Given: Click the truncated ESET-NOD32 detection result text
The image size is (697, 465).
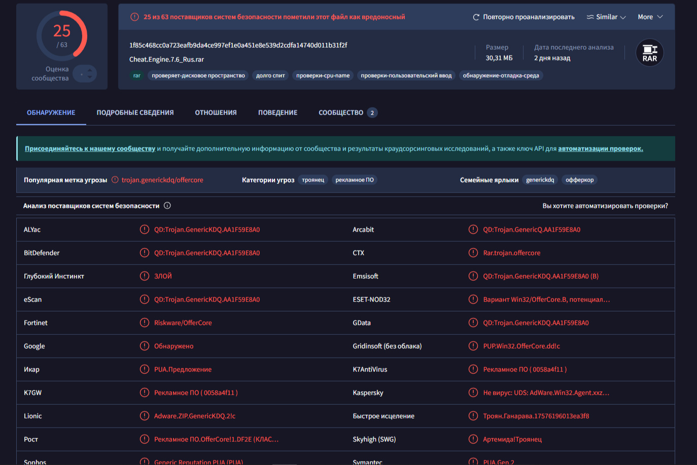Looking at the screenshot, I should (x=546, y=299).
